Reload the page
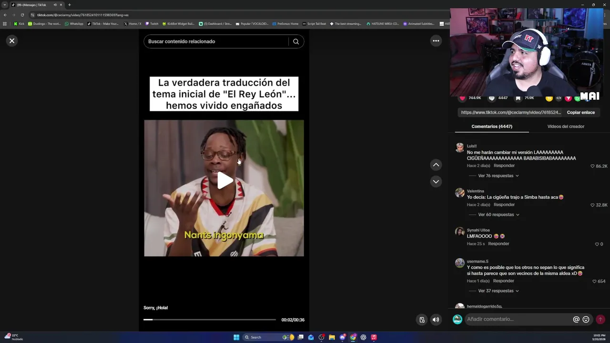Screen dimensions: 610x343 pos(22,15)
